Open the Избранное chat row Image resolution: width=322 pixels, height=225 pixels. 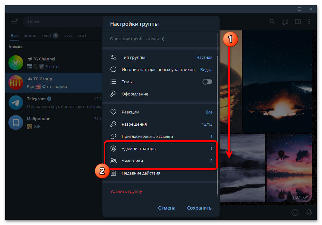(54, 122)
